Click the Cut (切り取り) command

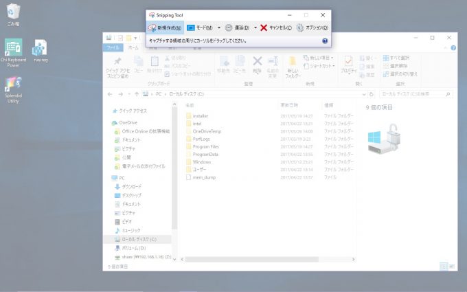tap(175, 58)
